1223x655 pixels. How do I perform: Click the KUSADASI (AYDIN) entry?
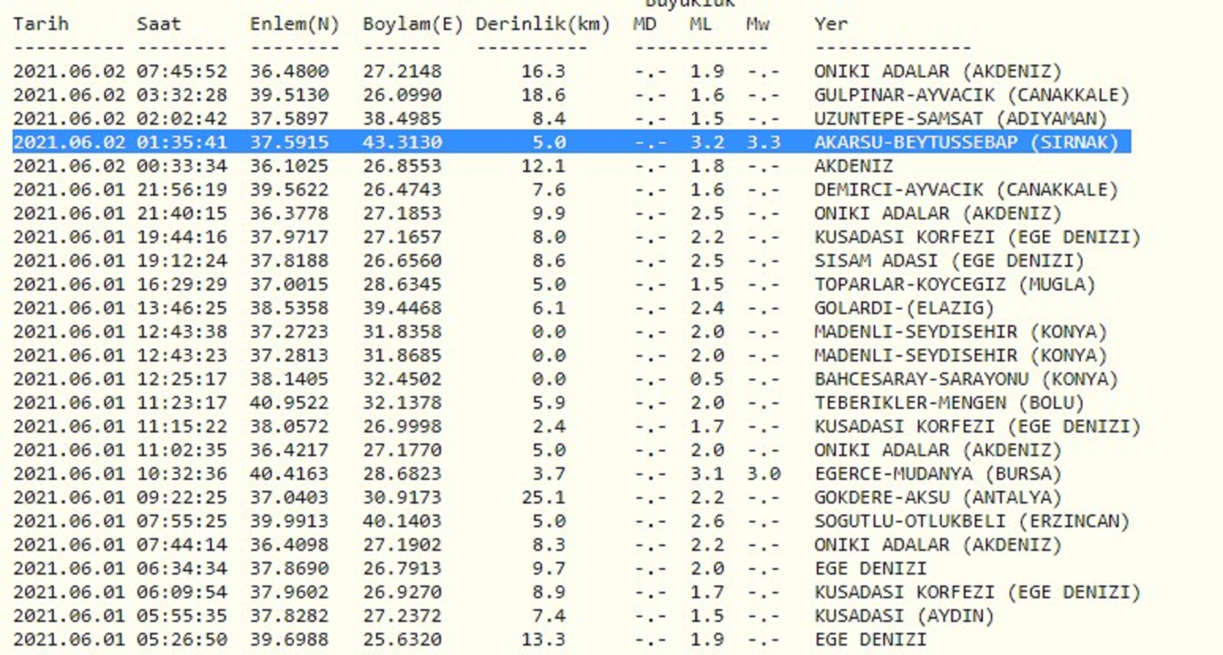point(904,616)
